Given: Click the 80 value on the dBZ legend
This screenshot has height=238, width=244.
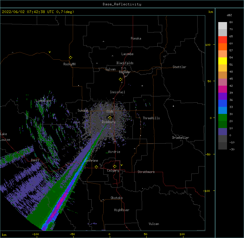Looking at the screenshot, I should tap(231, 22).
